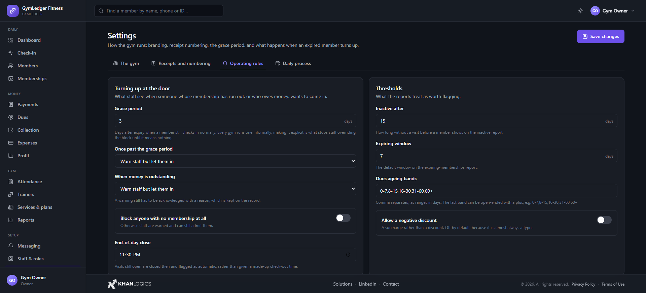Toggle Allow a negative discount switch

coord(604,220)
